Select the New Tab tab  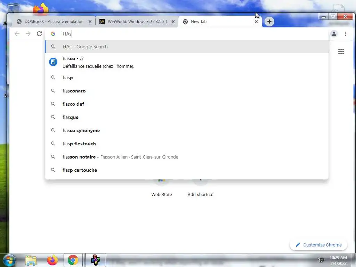[x=220, y=22]
